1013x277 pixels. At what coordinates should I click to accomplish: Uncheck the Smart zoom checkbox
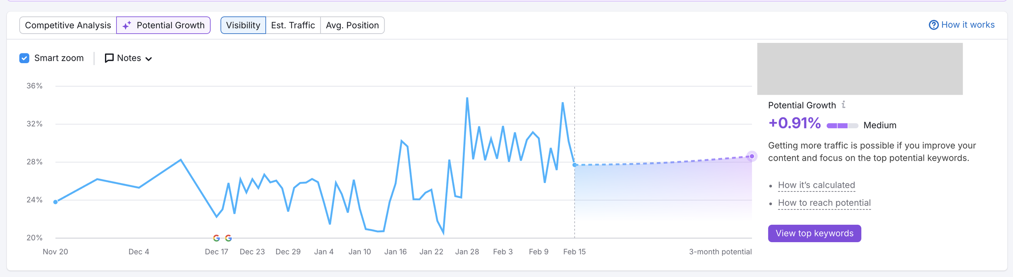pyautogui.click(x=24, y=58)
